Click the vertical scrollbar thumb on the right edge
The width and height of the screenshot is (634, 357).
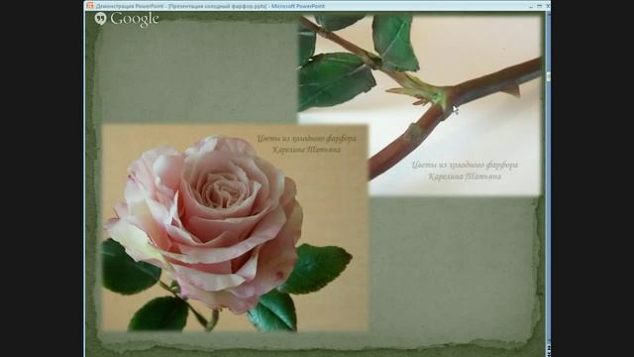(548, 77)
